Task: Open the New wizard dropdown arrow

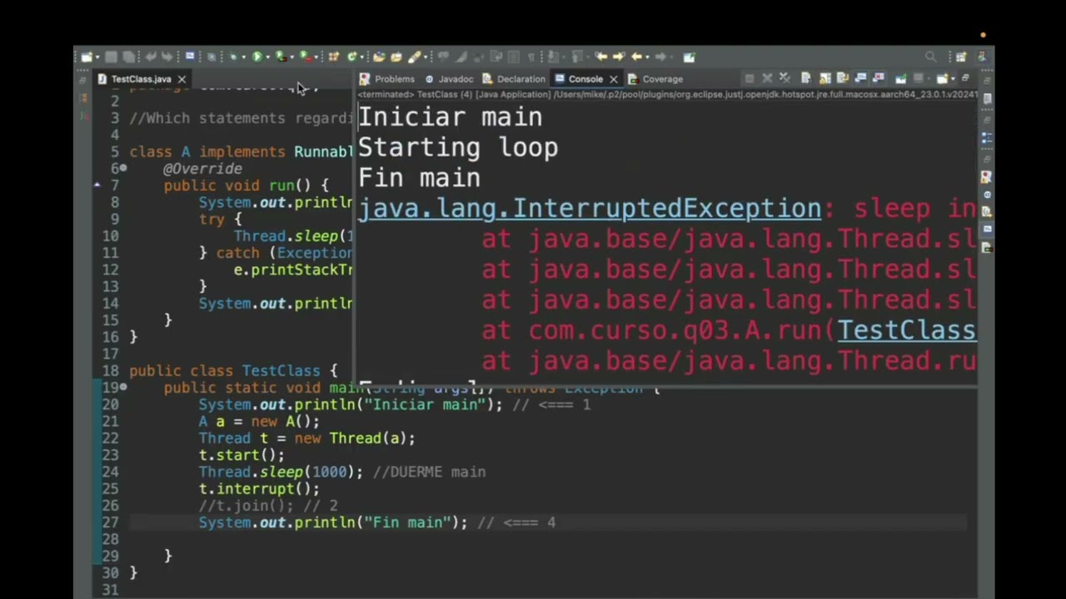Action: pyautogui.click(x=97, y=57)
